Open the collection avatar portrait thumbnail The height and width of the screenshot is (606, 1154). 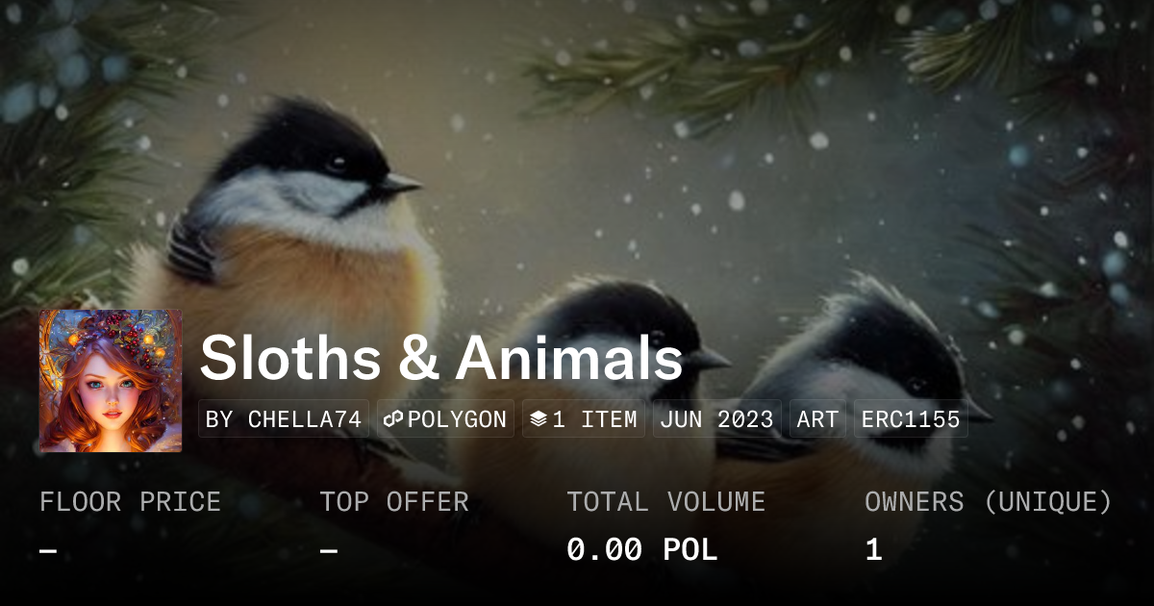click(111, 381)
